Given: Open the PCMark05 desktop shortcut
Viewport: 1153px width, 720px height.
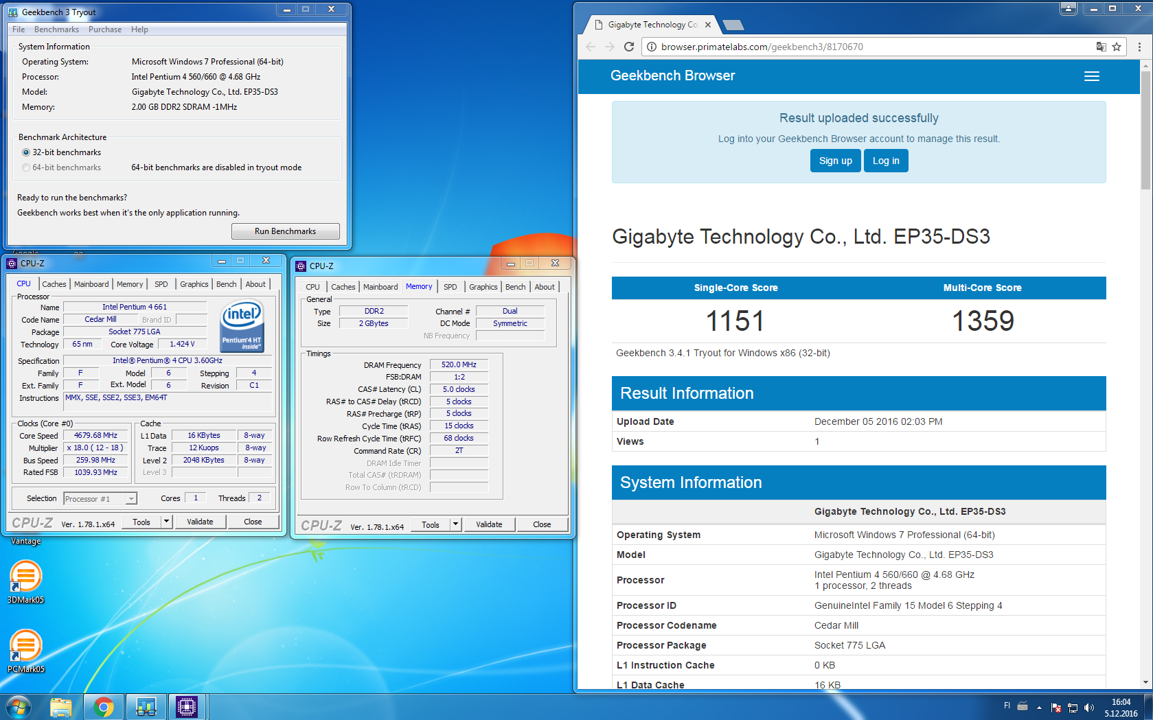Looking at the screenshot, I should (25, 651).
